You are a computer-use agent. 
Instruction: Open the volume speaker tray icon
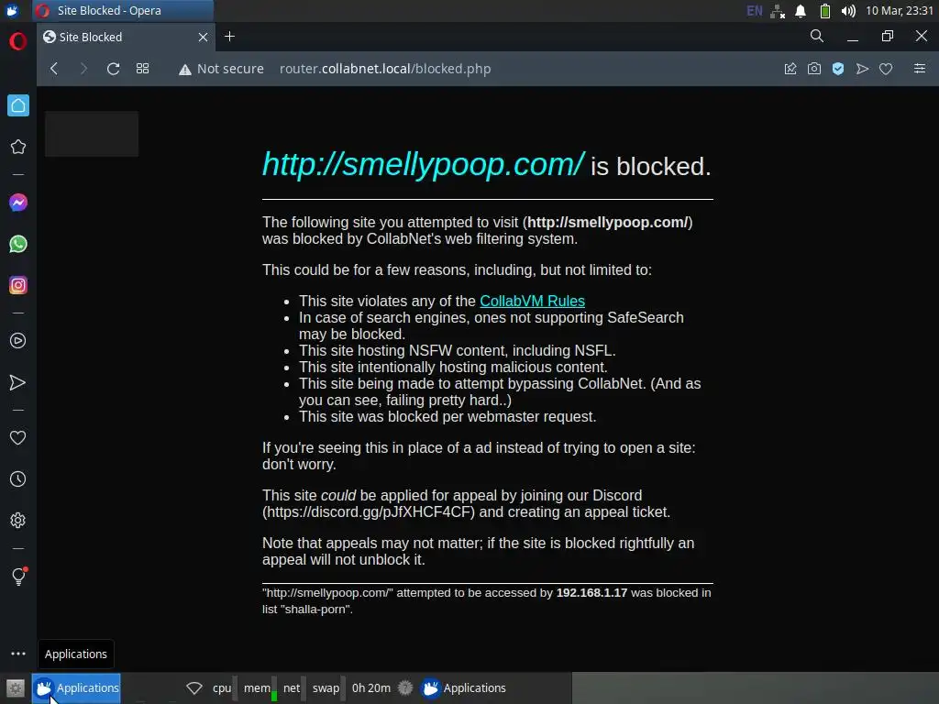click(848, 11)
